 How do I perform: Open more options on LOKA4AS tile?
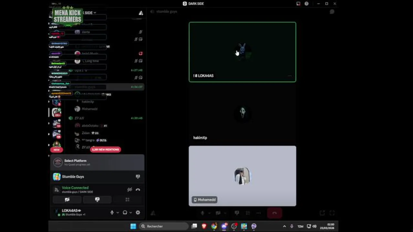[x=290, y=76]
